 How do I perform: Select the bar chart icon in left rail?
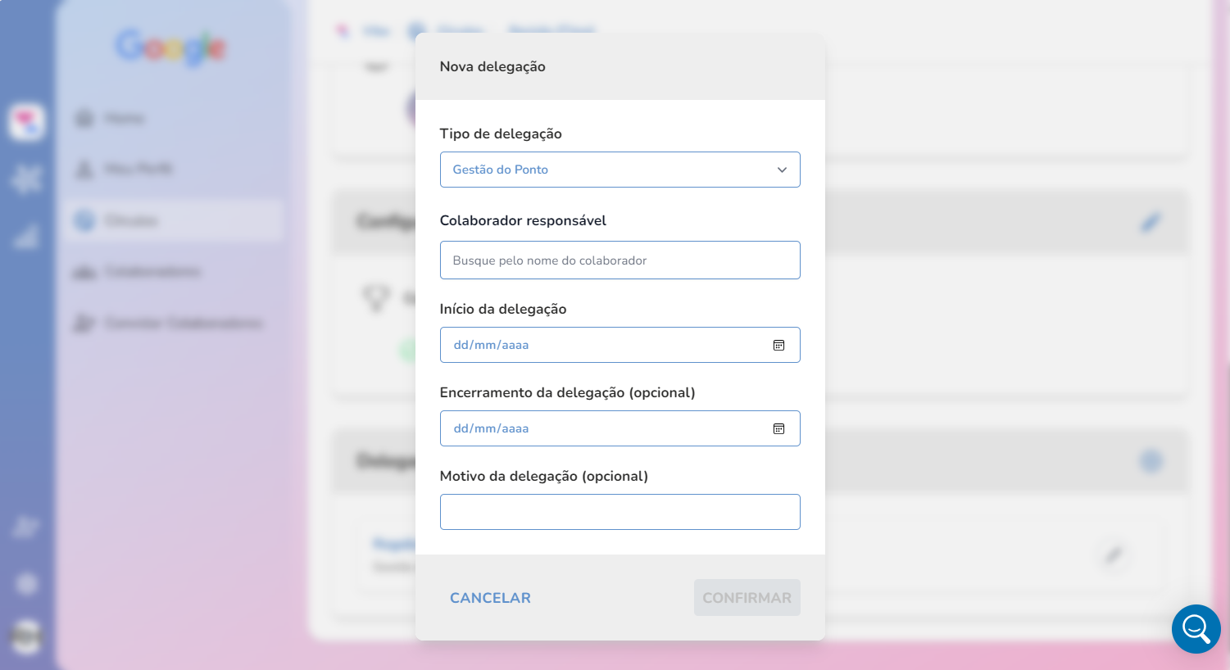click(x=26, y=235)
